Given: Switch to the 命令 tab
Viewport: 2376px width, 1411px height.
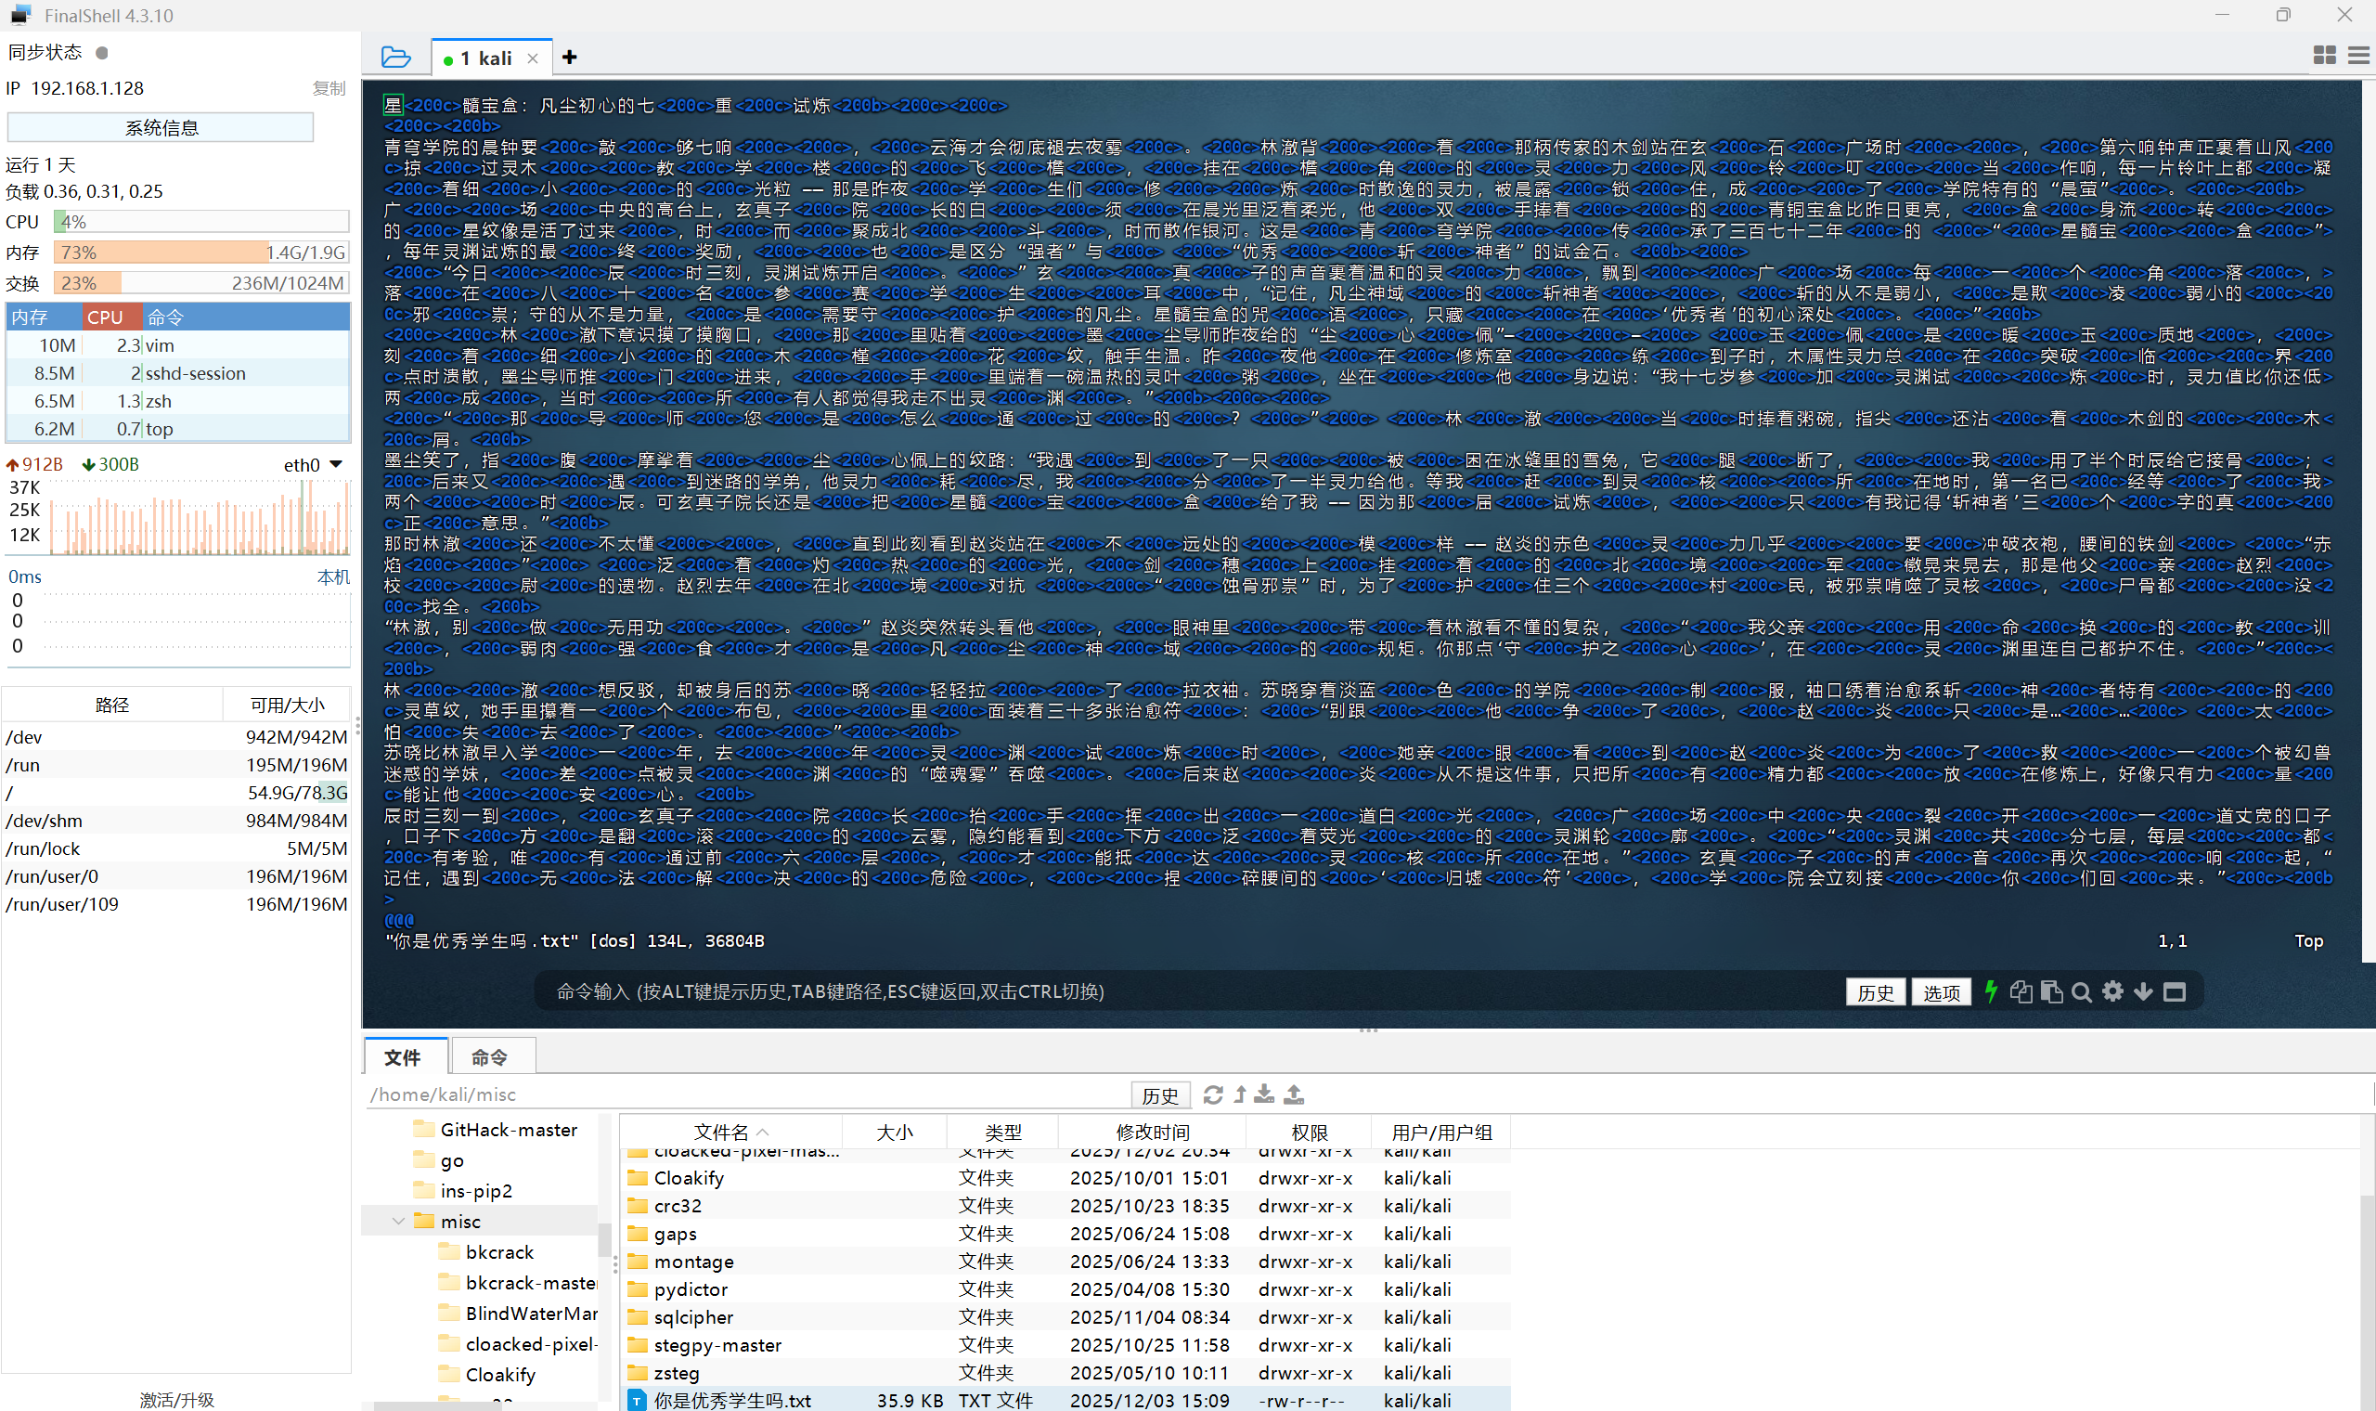Looking at the screenshot, I should (489, 1056).
